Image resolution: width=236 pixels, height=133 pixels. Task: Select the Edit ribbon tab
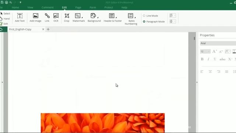coord(64,7)
